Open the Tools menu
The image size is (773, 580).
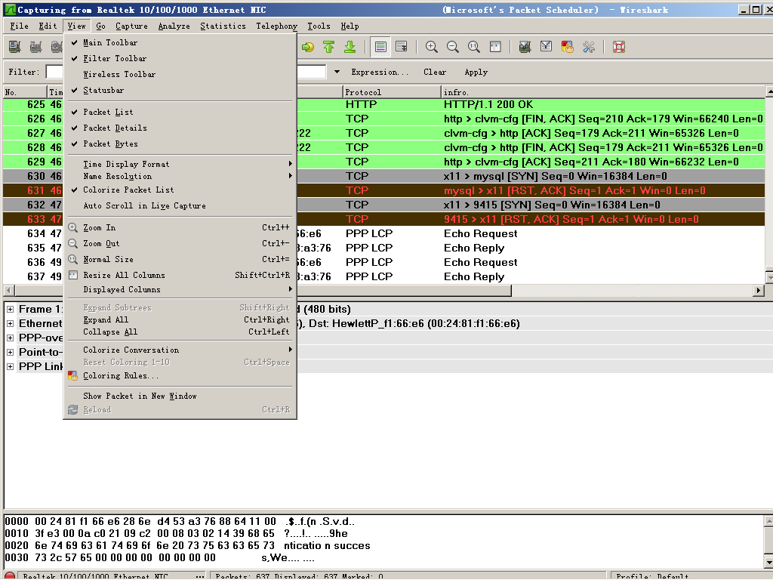tap(319, 26)
